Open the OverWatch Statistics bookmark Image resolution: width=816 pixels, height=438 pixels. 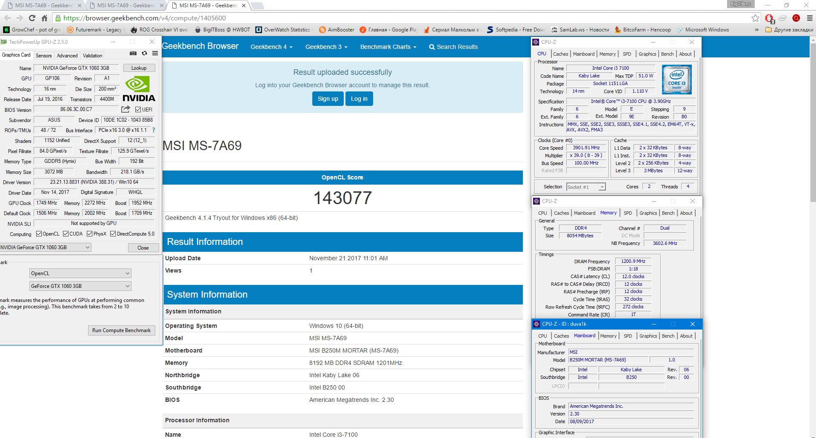point(283,30)
